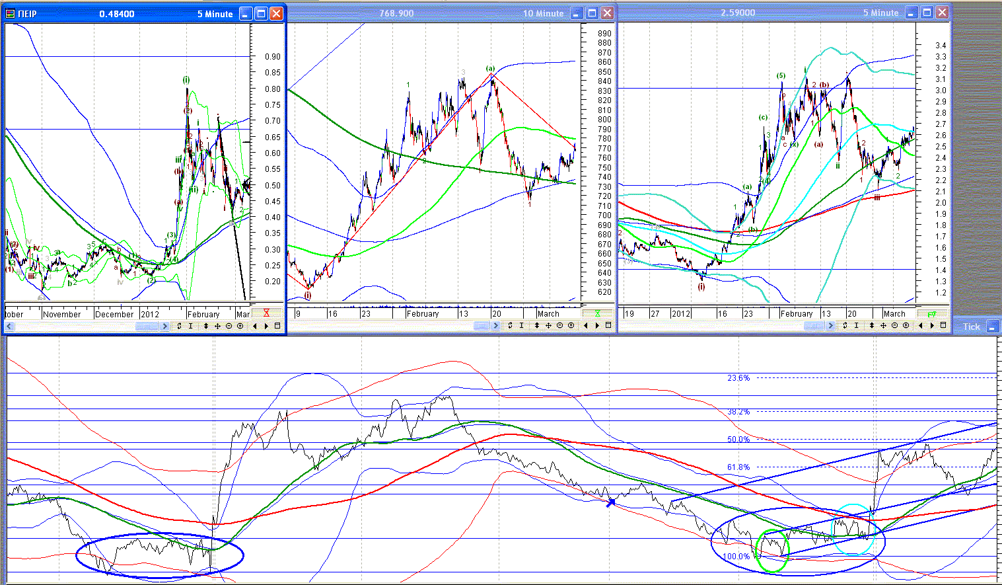
Task: Click the '5 Minute' label in ΠΕΙΡ title
Action: pos(215,14)
